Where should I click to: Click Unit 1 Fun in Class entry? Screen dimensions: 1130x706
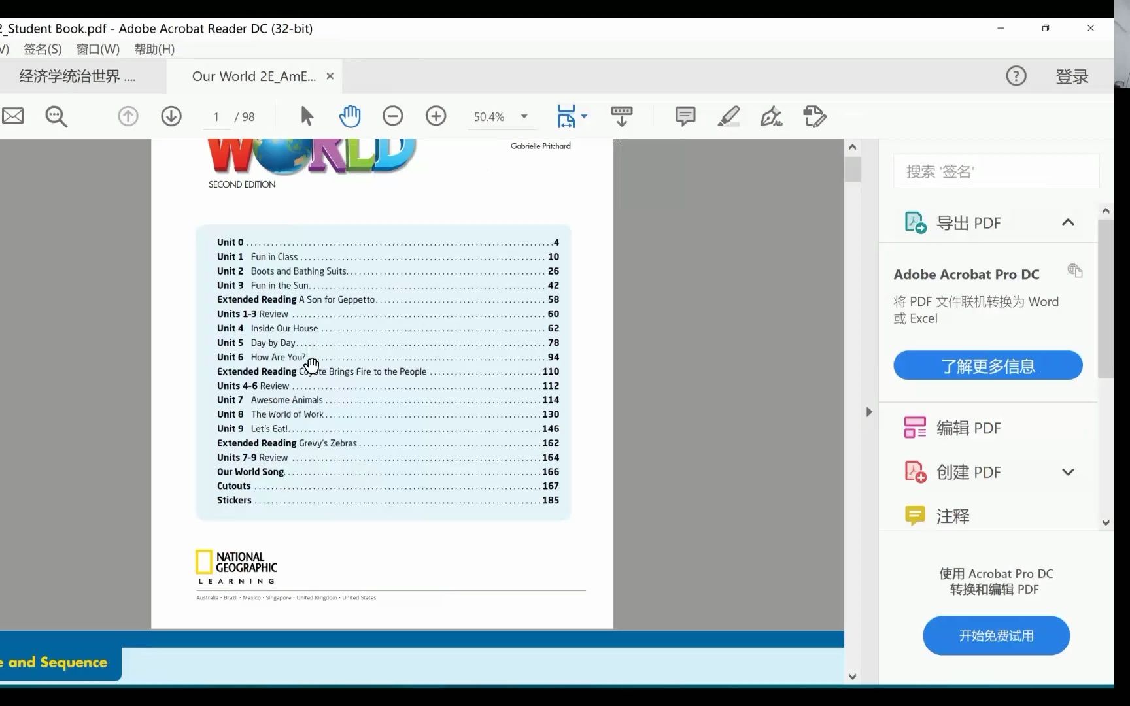point(388,257)
